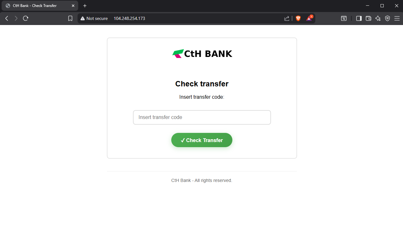The height and width of the screenshot is (237, 403).
Task: Open the Brave VPN shield icon
Action: pyautogui.click(x=387, y=18)
